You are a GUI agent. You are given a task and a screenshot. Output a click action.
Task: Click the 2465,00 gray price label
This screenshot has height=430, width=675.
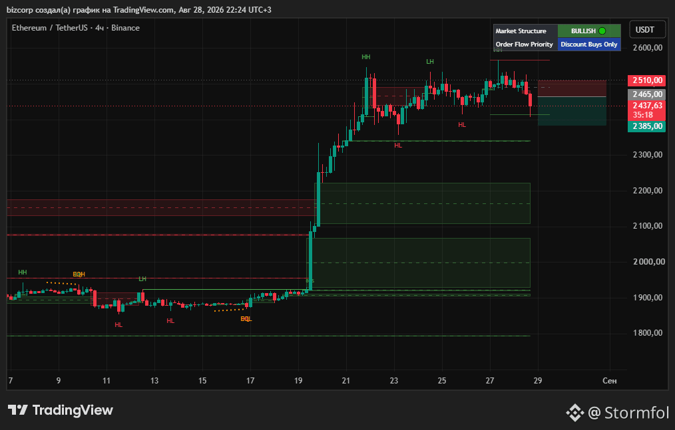pyautogui.click(x=646, y=94)
